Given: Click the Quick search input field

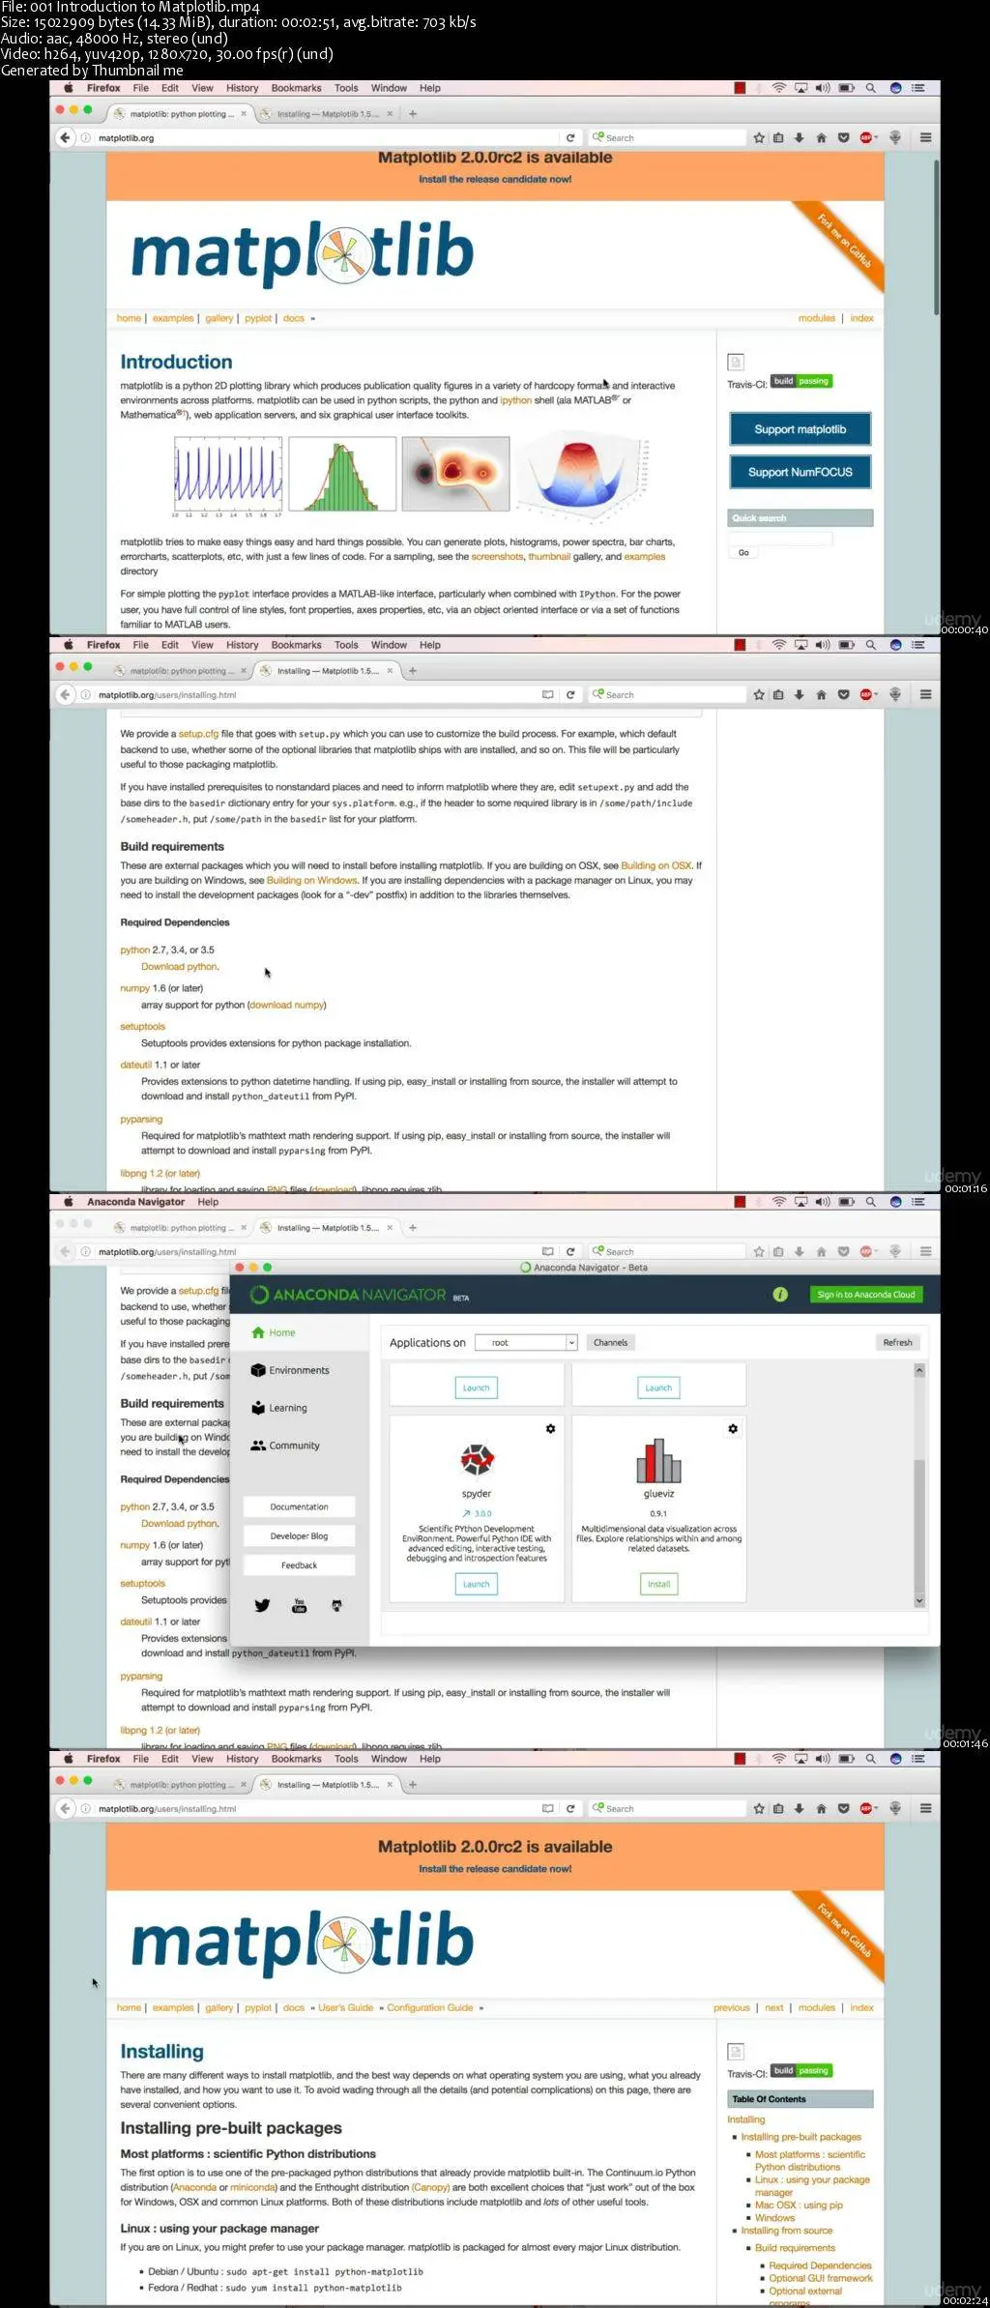Looking at the screenshot, I should [x=780, y=538].
